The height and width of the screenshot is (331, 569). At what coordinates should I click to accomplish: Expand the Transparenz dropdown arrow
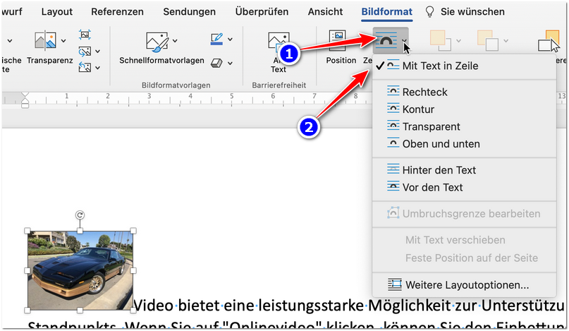[x=63, y=40]
